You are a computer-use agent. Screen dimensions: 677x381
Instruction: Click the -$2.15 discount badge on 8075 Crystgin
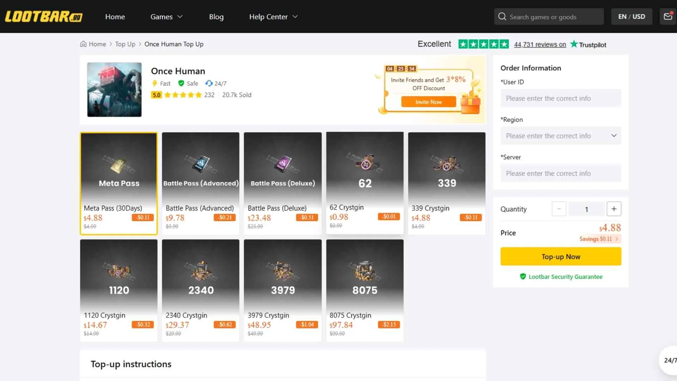click(389, 325)
